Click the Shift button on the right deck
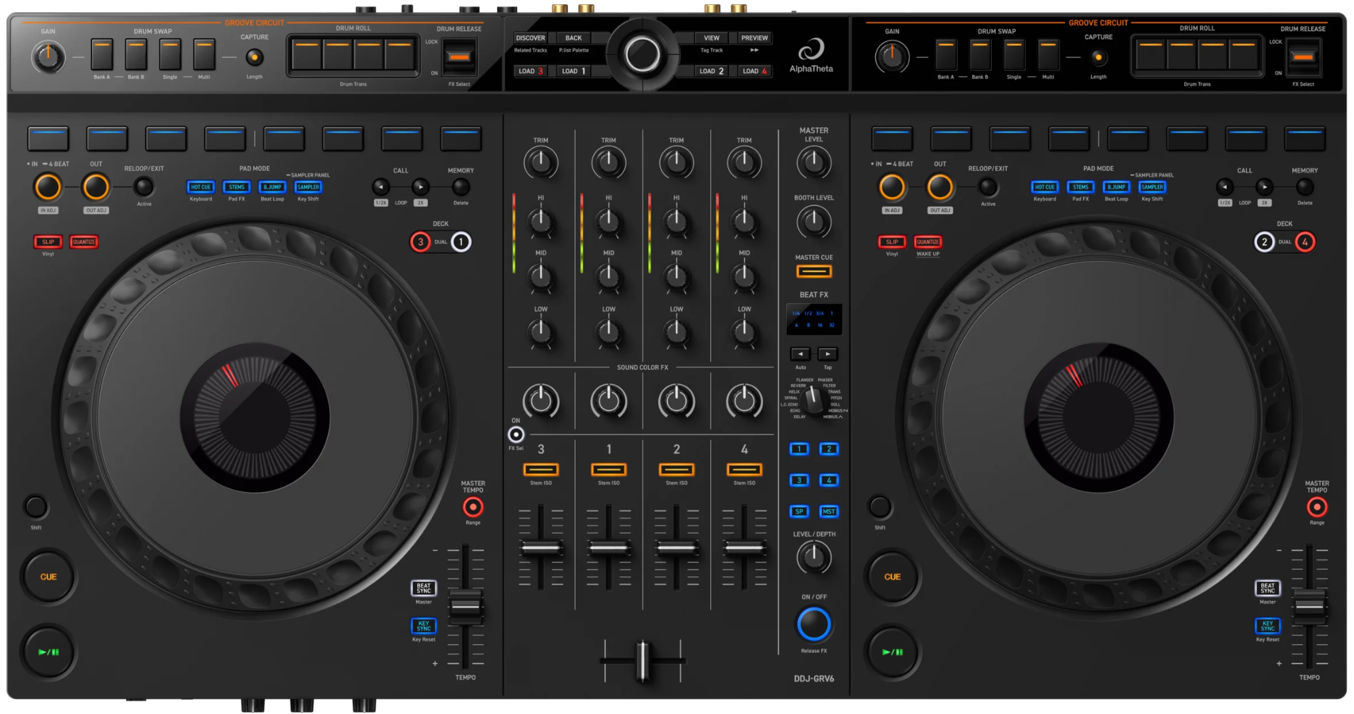The height and width of the screenshot is (714, 1354). pos(880,506)
